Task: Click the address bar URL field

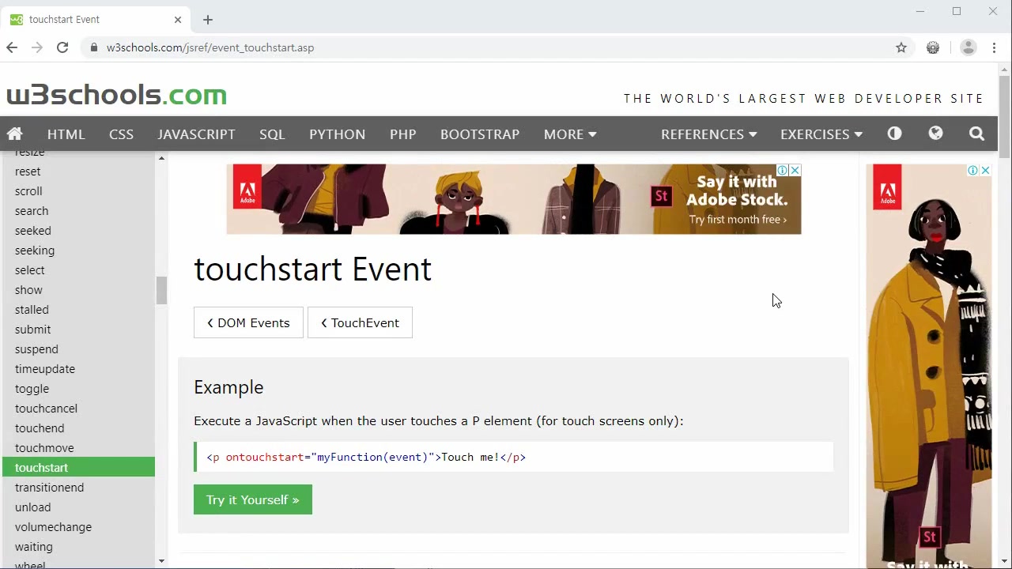Action: 474,47
